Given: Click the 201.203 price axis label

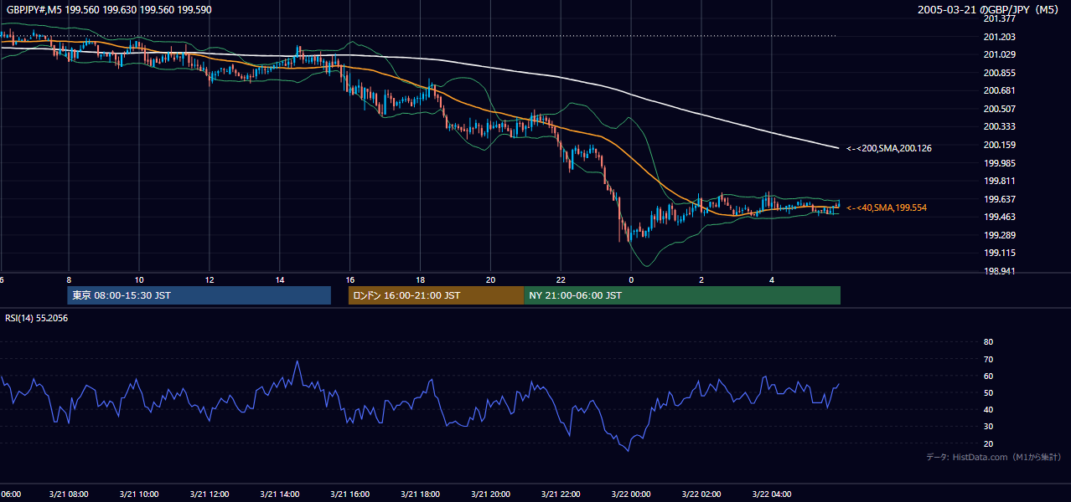Looking at the screenshot, I should pos(999,37).
